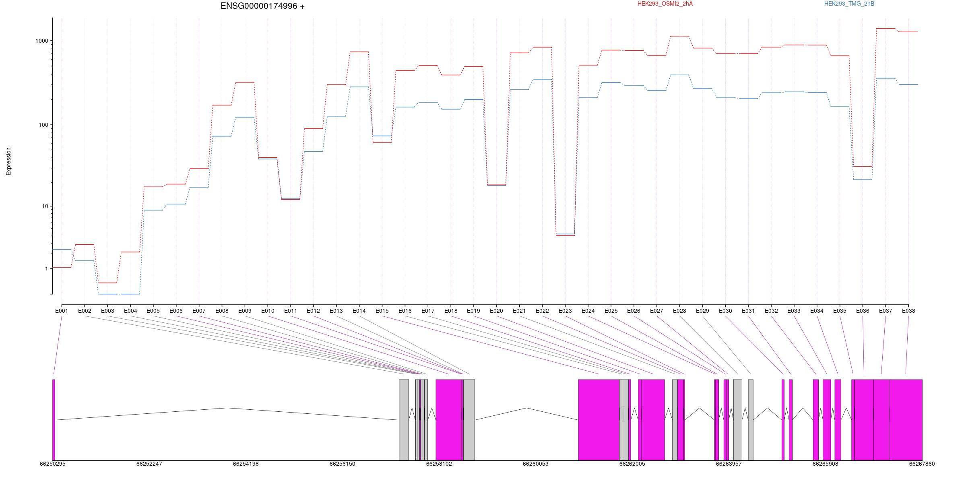
Task: Click the E015 exon label
Action: (x=382, y=311)
